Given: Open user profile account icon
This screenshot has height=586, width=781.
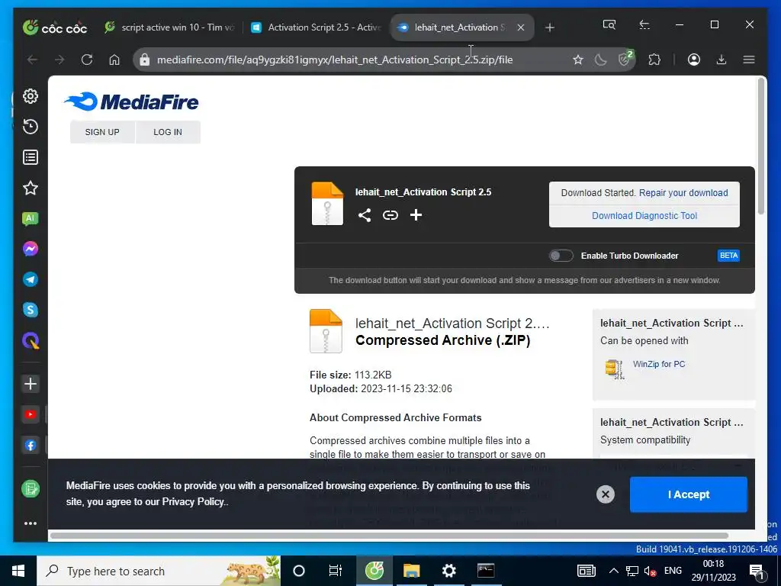Looking at the screenshot, I should coord(694,60).
